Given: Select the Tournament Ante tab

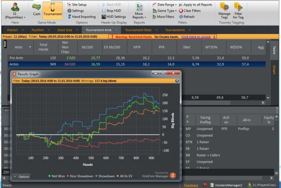Looking at the screenshot, I should tap(99, 30).
